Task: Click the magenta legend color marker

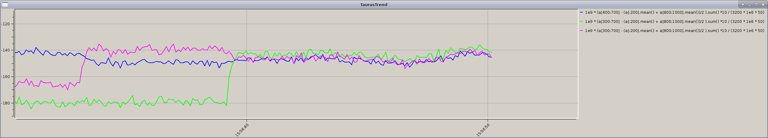Action: point(581,31)
